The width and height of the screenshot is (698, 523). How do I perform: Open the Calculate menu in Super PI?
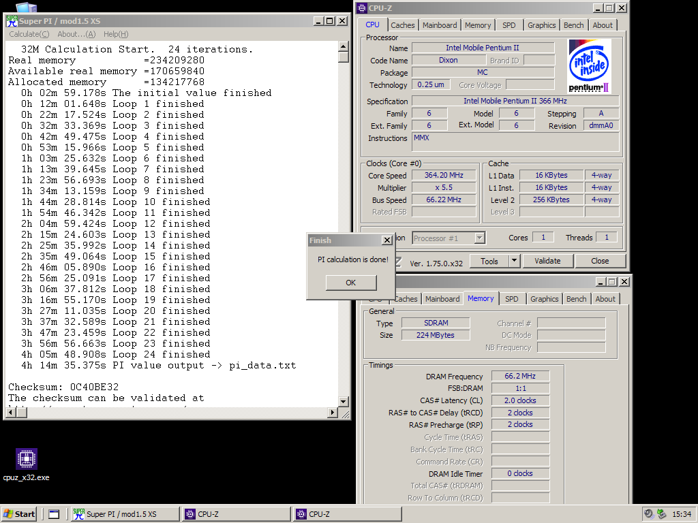(x=29, y=34)
